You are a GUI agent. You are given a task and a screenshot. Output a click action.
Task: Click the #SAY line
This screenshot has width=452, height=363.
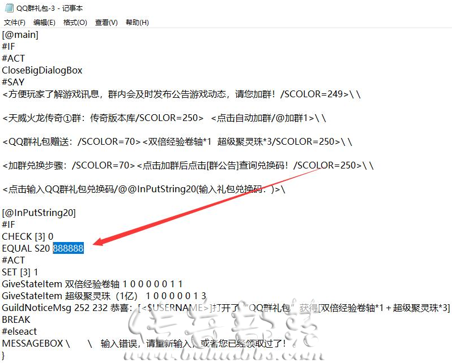(x=13, y=82)
